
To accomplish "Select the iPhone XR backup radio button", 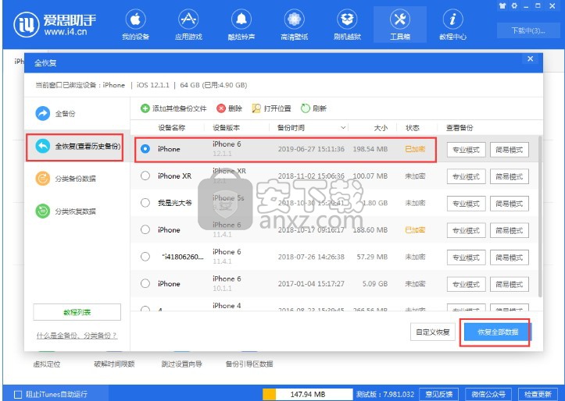I will (x=145, y=176).
